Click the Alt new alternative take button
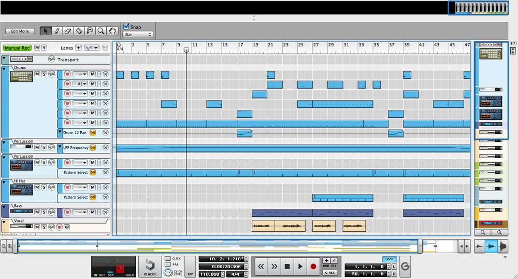 click(334, 260)
